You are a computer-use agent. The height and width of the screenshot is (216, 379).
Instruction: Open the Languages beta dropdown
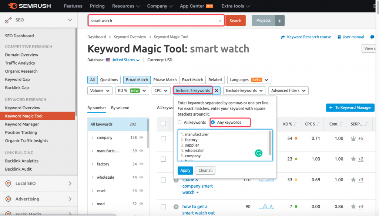click(249, 80)
